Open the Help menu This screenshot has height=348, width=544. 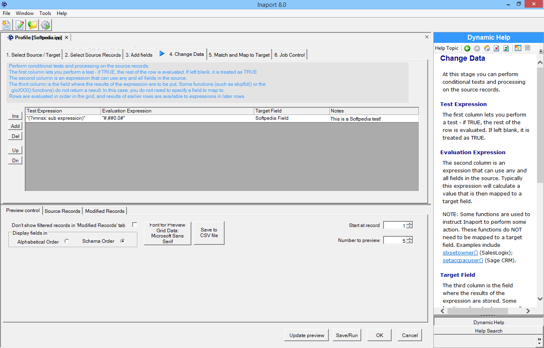[x=62, y=13]
